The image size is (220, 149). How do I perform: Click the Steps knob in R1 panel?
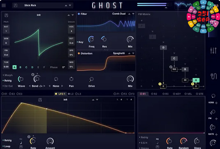tap(197, 141)
